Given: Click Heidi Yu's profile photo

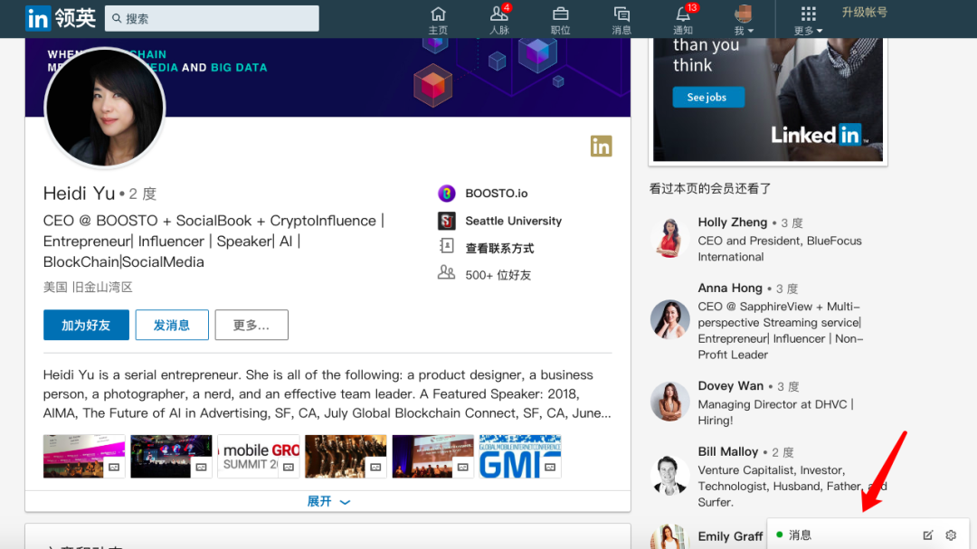Looking at the screenshot, I should click(105, 108).
